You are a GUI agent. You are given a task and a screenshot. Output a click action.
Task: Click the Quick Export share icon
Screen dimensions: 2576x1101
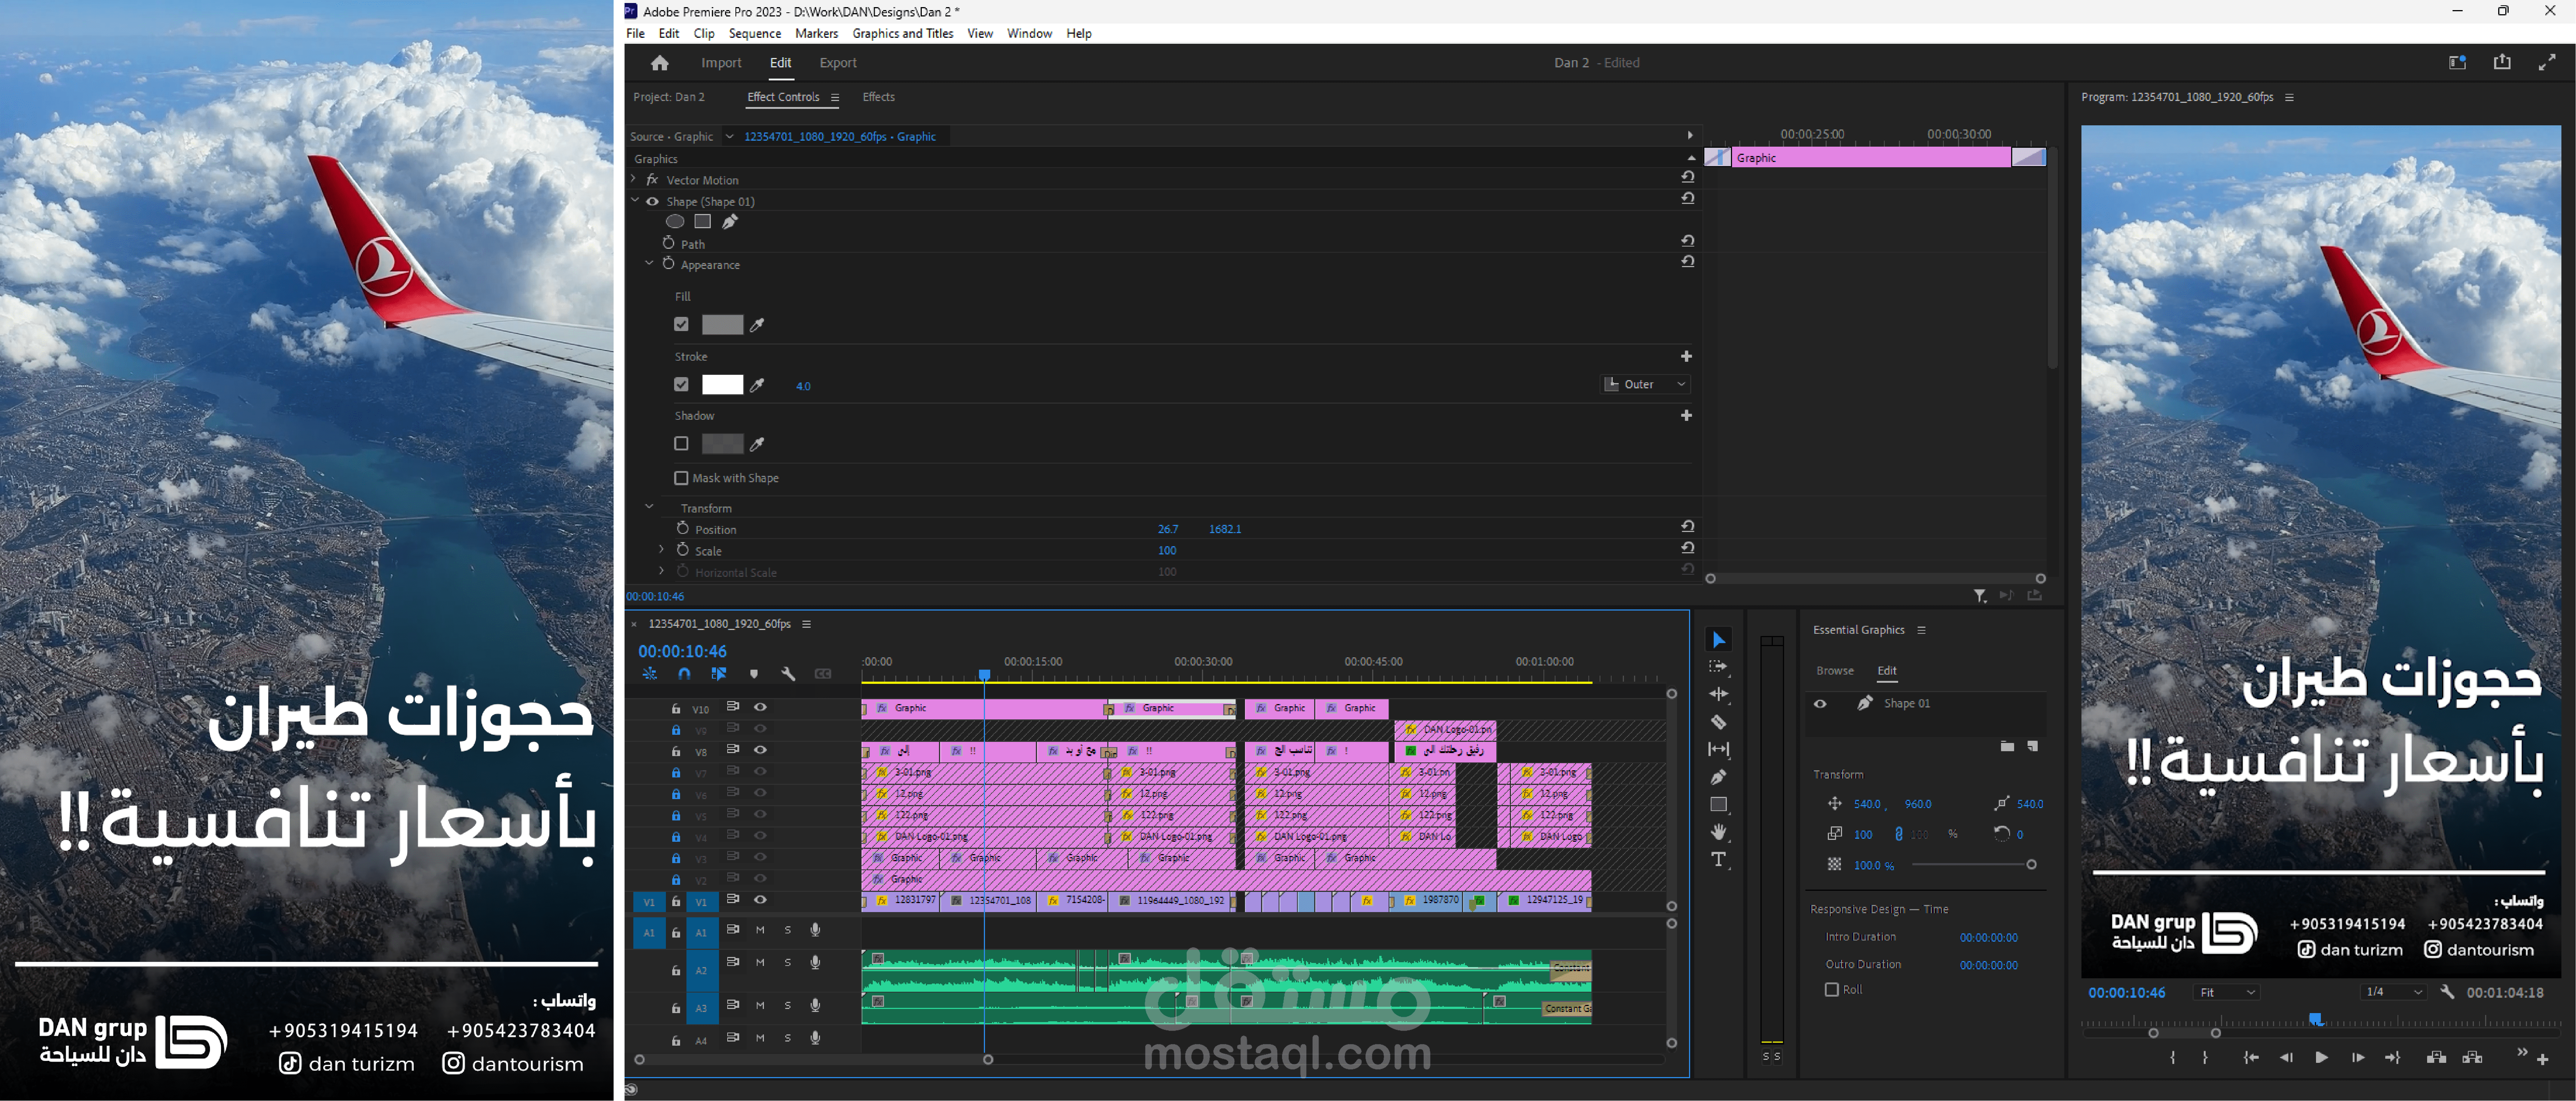(2502, 62)
